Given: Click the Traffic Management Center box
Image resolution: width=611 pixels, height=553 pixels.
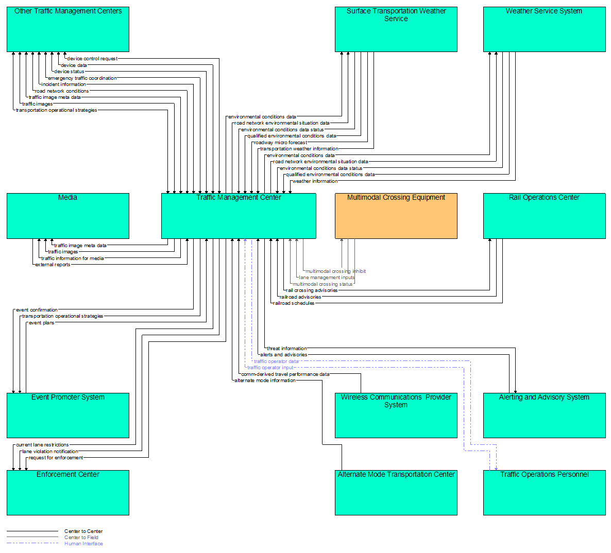Looking at the screenshot, I should click(x=239, y=216).
